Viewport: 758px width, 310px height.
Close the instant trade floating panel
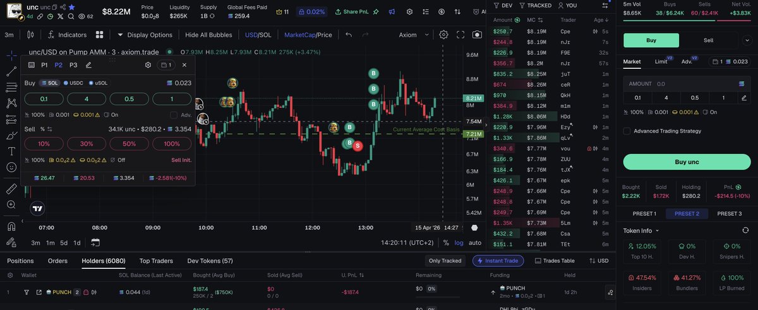click(x=184, y=64)
